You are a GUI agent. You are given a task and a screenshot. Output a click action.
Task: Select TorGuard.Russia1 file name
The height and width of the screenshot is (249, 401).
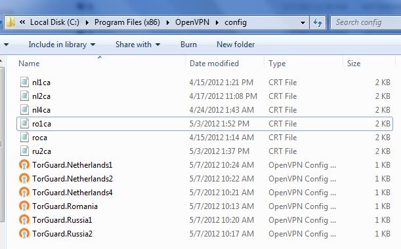click(x=62, y=220)
